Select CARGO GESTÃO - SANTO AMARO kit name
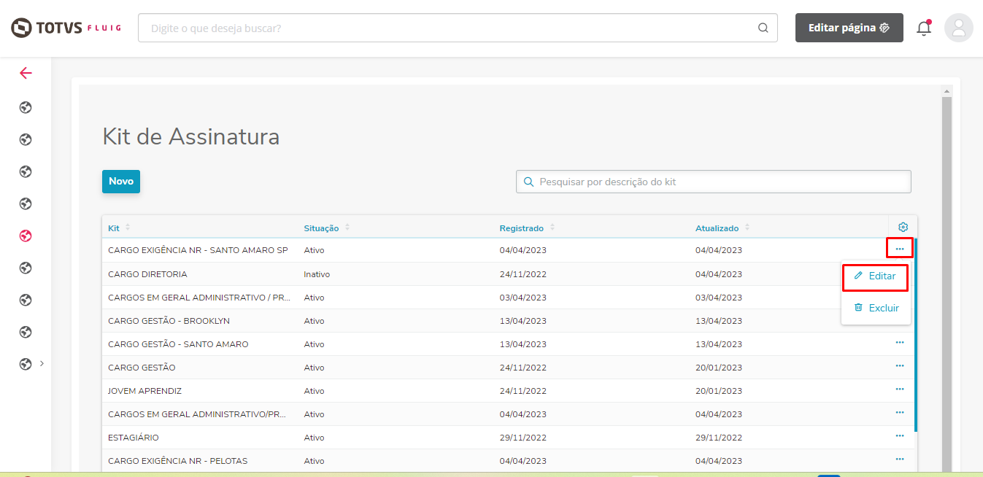Viewport: 983px width, 477px height. click(178, 344)
